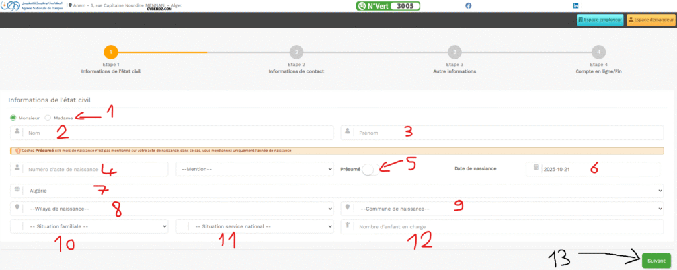
Task: Click the location pin before Wilaya de naissance
Action: pyautogui.click(x=16, y=208)
